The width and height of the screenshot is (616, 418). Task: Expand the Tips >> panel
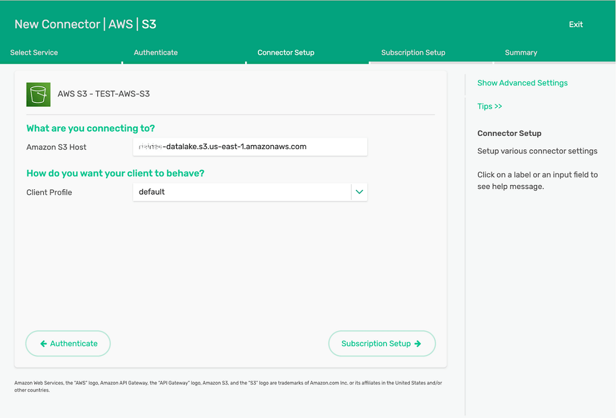489,106
